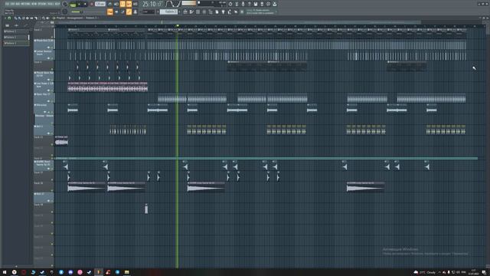The height and width of the screenshot is (276, 490).
Task: Open the browser view button
Action: [135, 11]
